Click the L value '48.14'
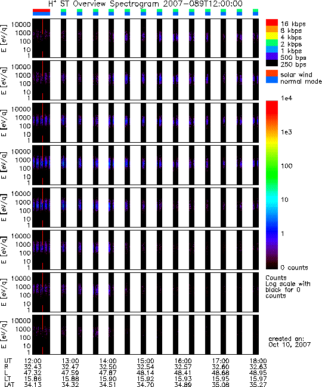Viewport: 322px width, 387px height. (x=145, y=373)
